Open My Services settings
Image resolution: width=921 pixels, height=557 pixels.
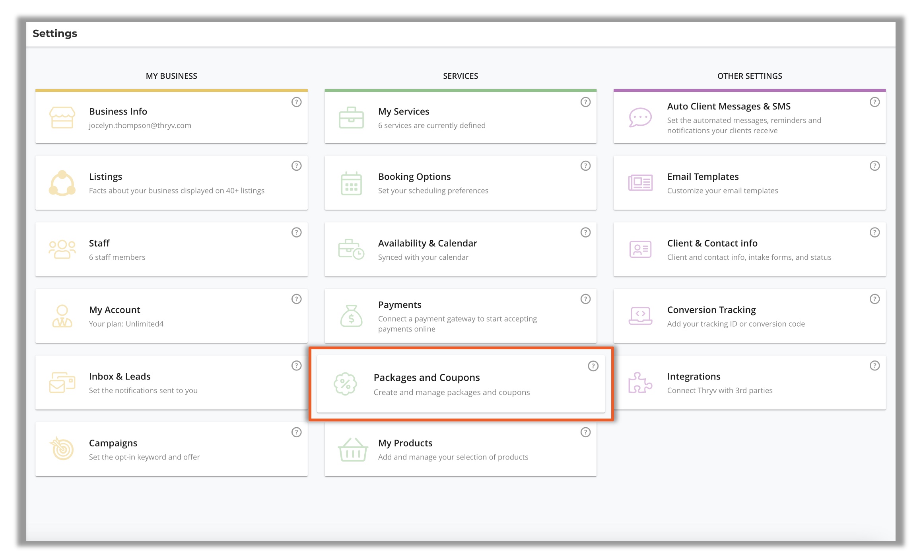click(x=461, y=117)
